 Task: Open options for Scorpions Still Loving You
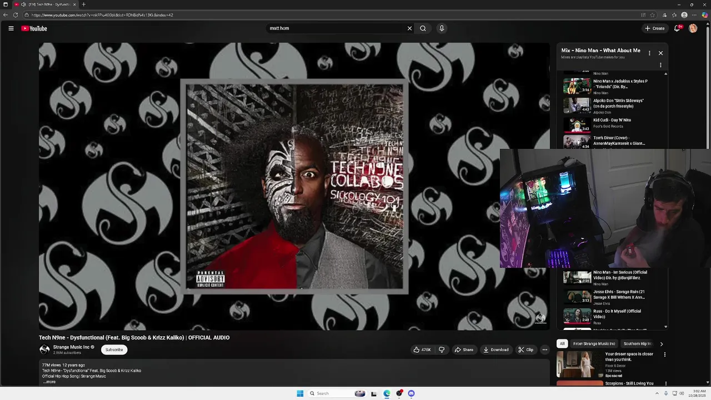point(665,383)
